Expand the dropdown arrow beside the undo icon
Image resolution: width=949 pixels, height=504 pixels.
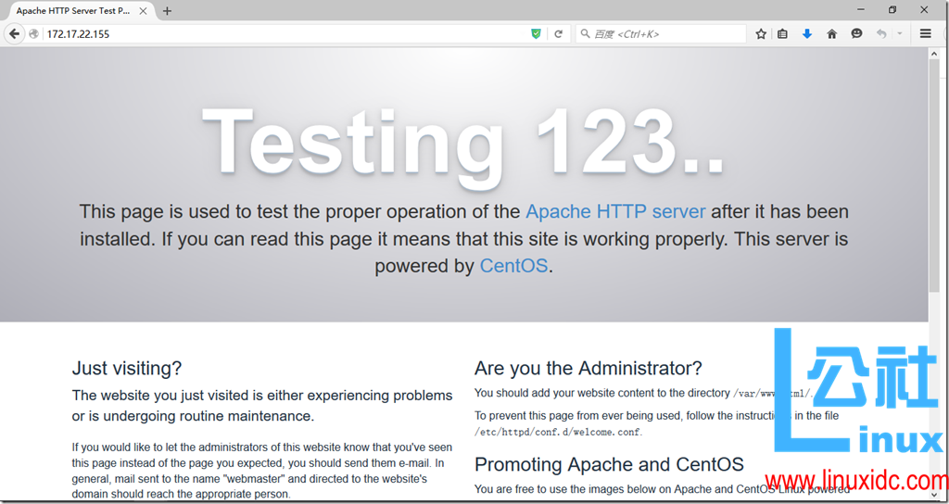(x=899, y=34)
